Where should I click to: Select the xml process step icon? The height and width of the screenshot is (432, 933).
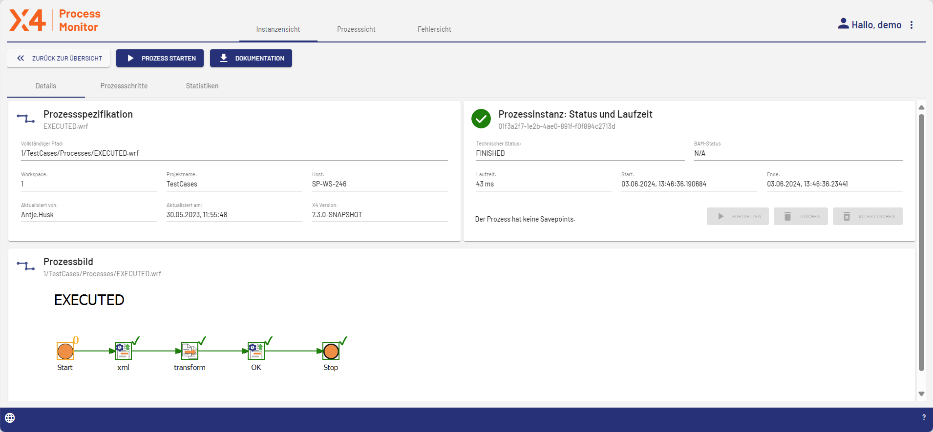[x=123, y=351]
